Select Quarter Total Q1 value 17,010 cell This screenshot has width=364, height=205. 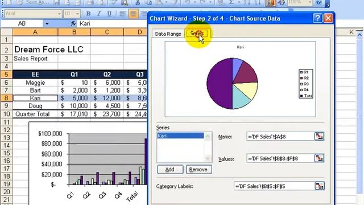(x=75, y=114)
